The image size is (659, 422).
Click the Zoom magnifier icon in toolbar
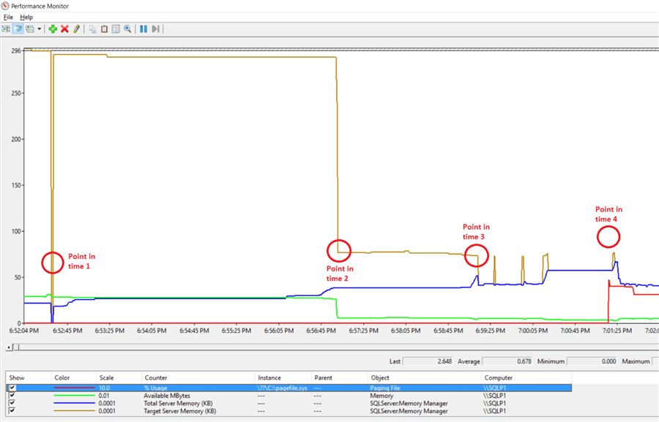coord(127,29)
